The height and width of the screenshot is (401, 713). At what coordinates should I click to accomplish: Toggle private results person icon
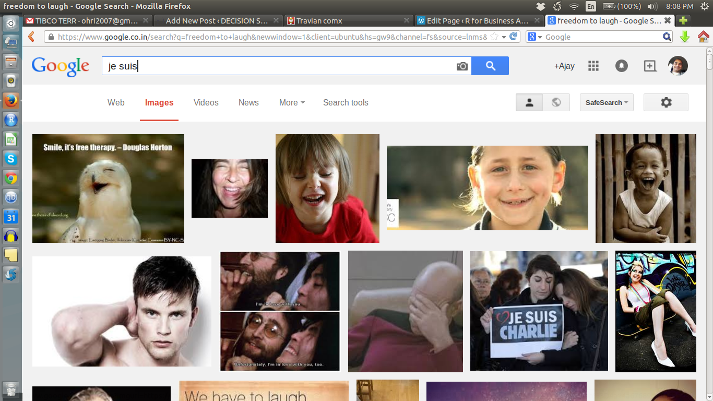pyautogui.click(x=529, y=102)
